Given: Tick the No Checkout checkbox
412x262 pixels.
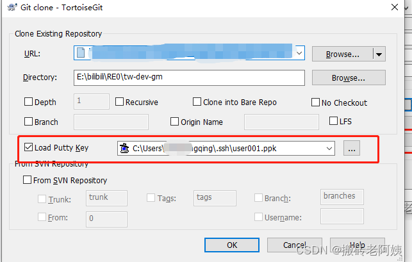Looking at the screenshot, I should [315, 102].
